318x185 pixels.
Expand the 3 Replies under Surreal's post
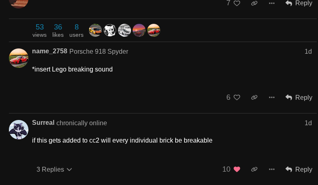[54, 169]
